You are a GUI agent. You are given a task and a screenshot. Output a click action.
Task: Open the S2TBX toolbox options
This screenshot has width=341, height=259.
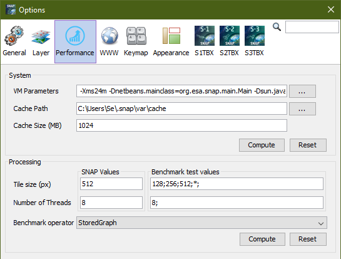[x=229, y=41]
